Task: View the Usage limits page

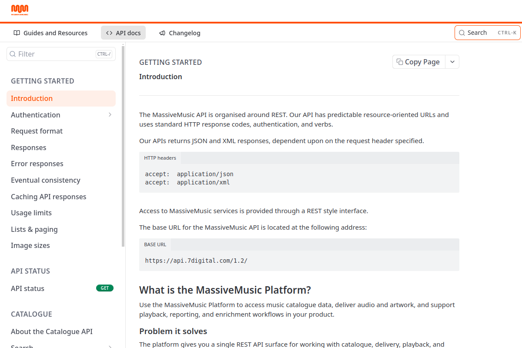Action: pos(61,213)
